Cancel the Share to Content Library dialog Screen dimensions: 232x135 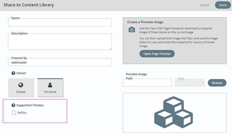(204, 5)
